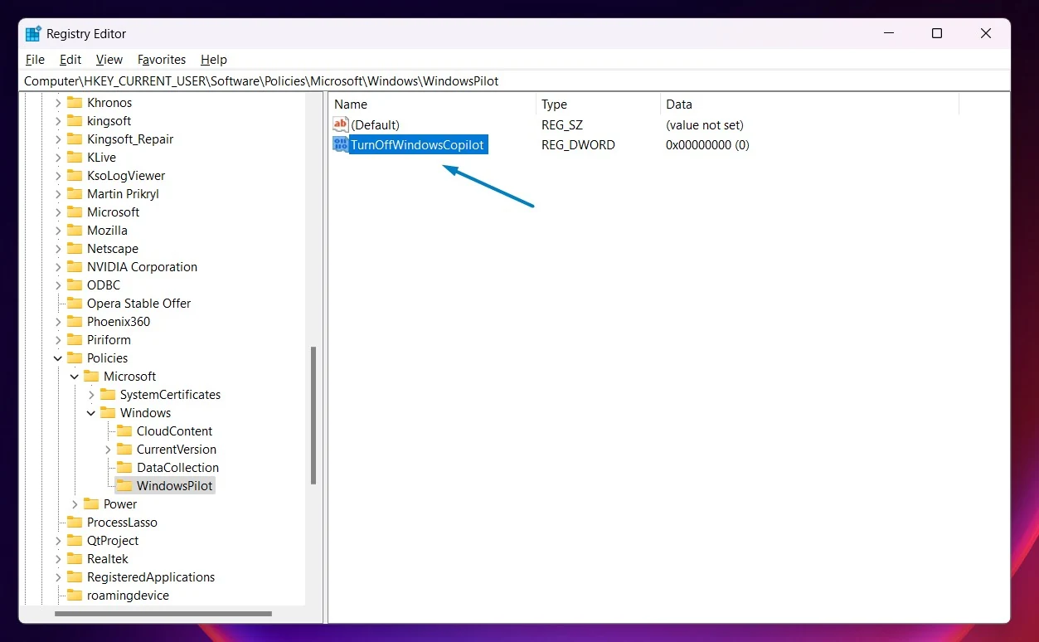Click the tree pane vertical scrollbar thumb
Image resolution: width=1039 pixels, height=642 pixels.
point(313,415)
